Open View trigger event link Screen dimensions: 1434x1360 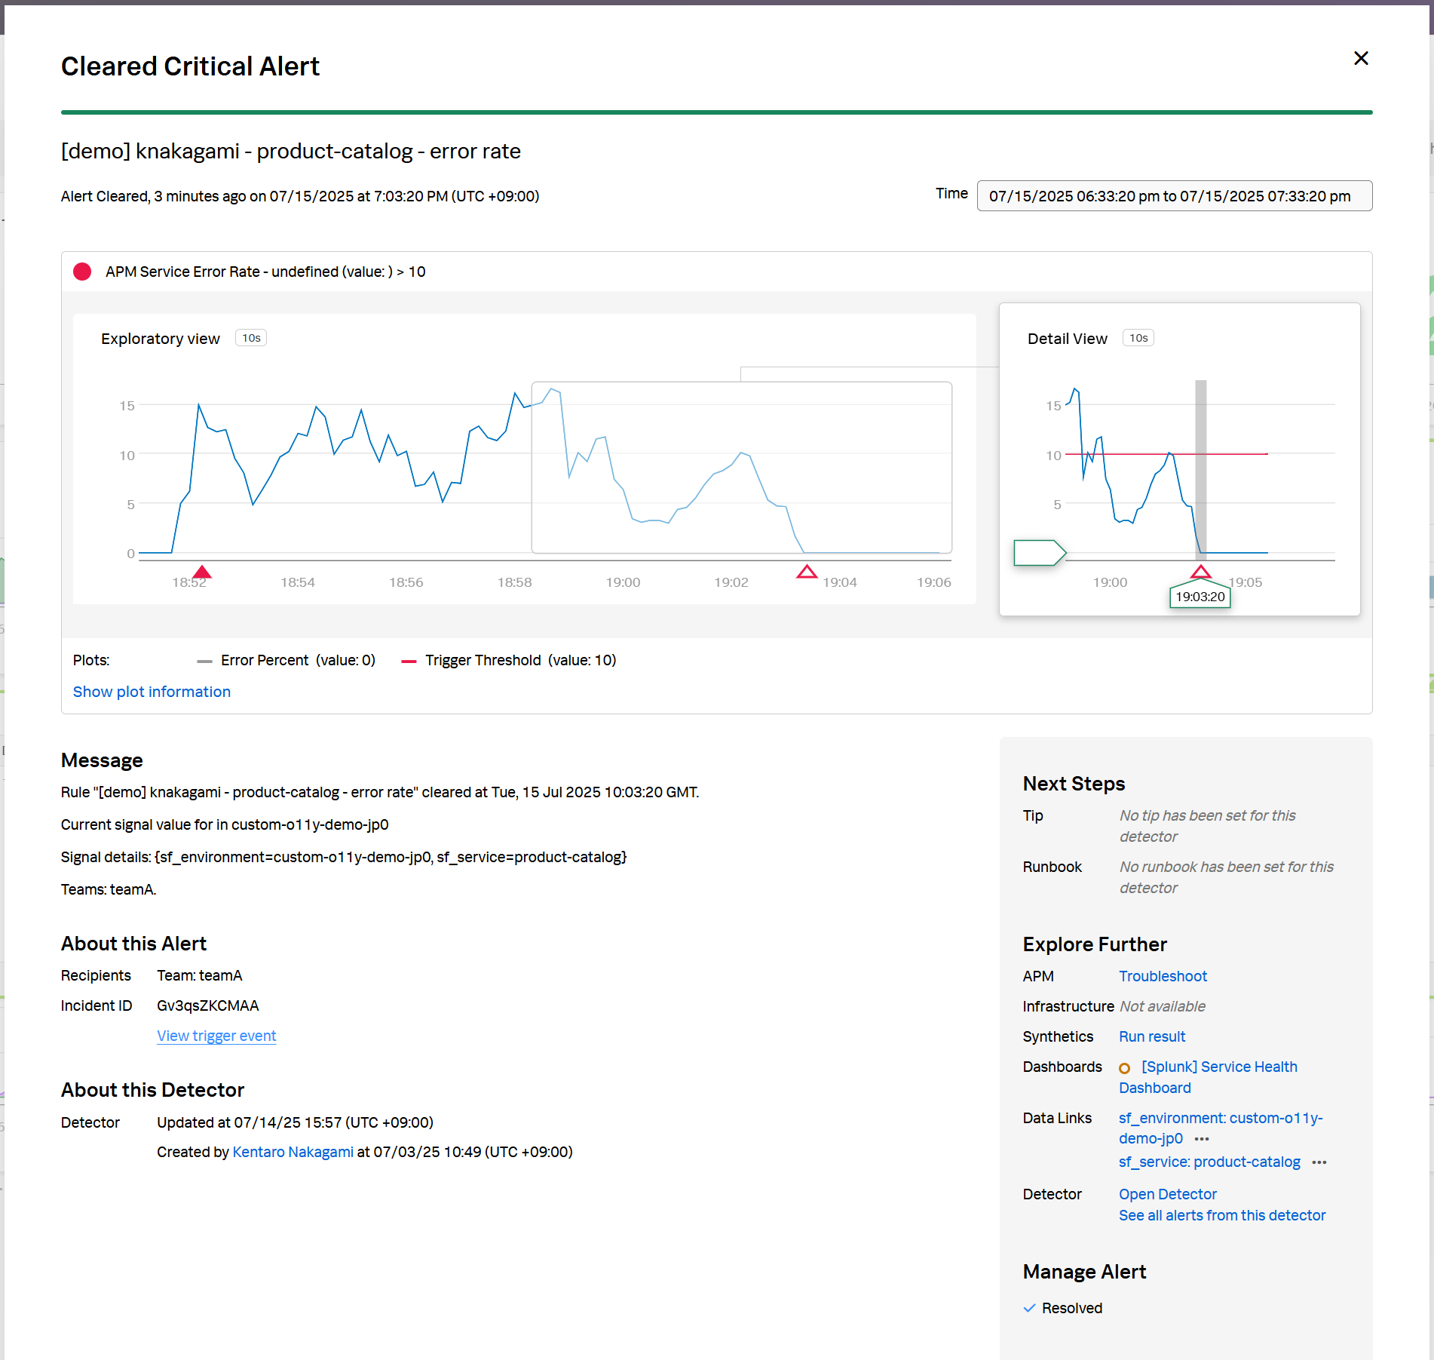216,1036
